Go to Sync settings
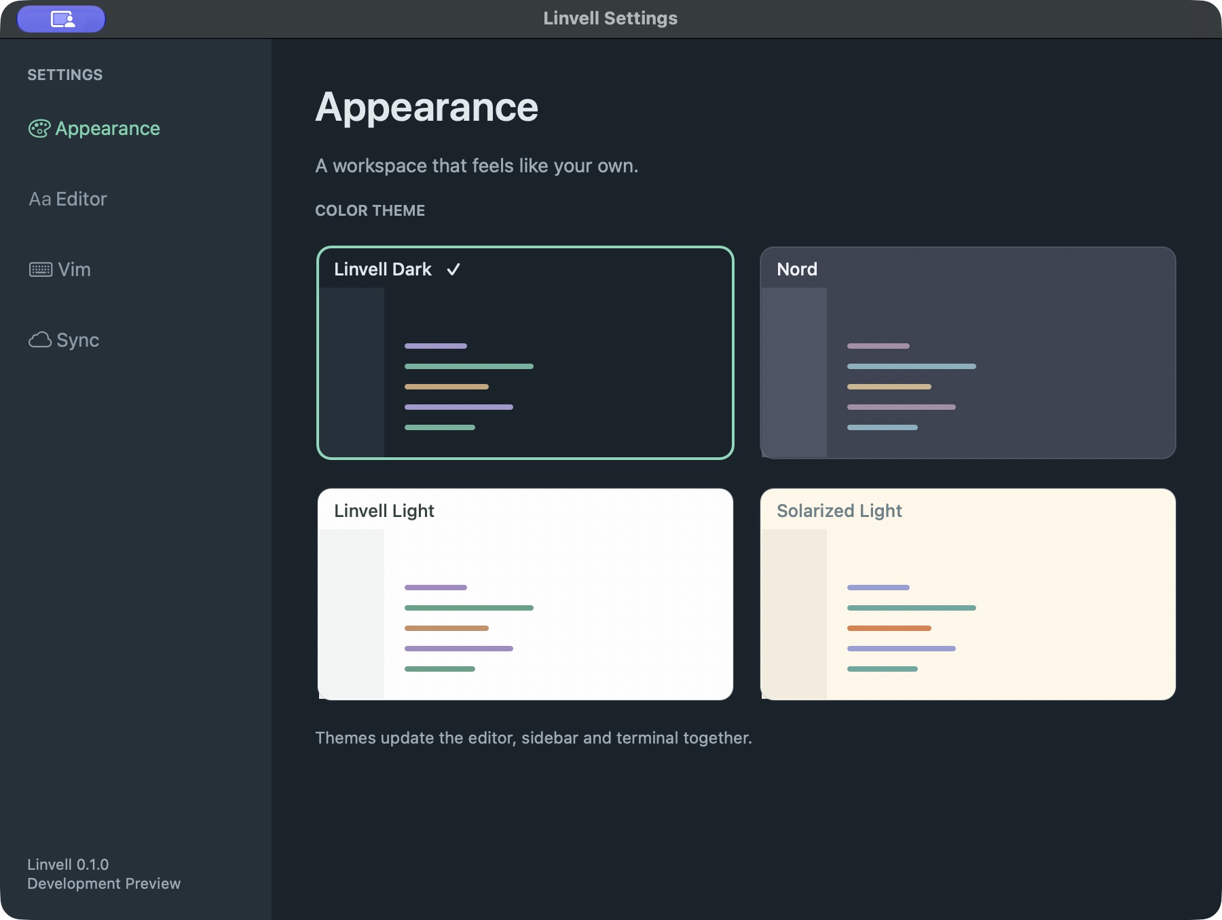Viewport: 1222px width, 920px height. [x=64, y=341]
